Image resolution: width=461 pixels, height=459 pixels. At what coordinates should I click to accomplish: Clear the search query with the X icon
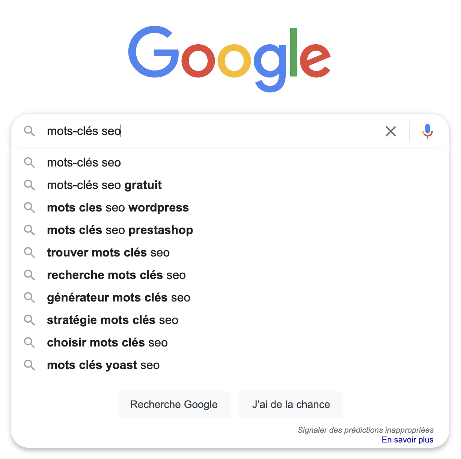point(391,131)
